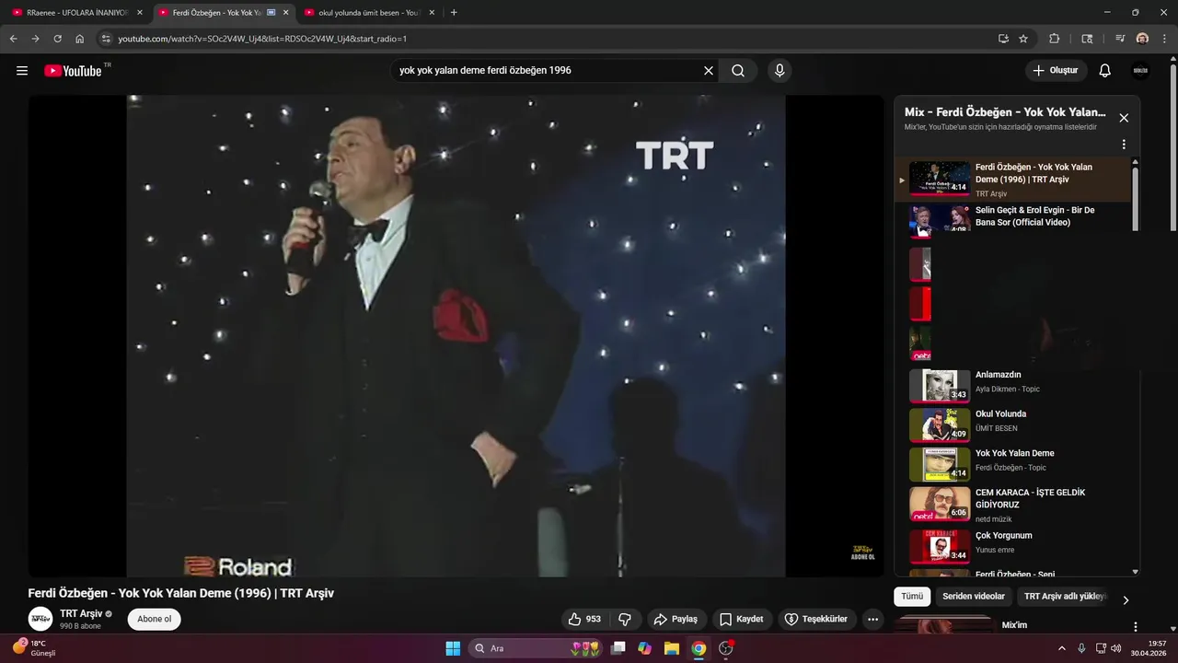Close the okul yolunda ümit besen tab

[432, 13]
